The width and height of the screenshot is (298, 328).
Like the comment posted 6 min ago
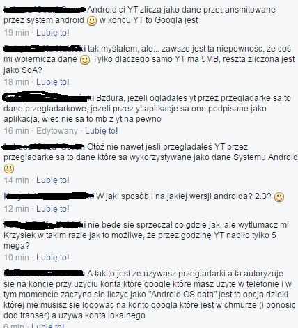click(48, 325)
